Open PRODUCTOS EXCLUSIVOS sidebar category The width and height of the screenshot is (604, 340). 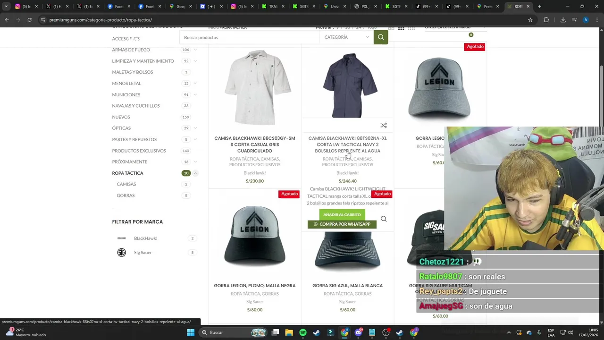coord(139,151)
